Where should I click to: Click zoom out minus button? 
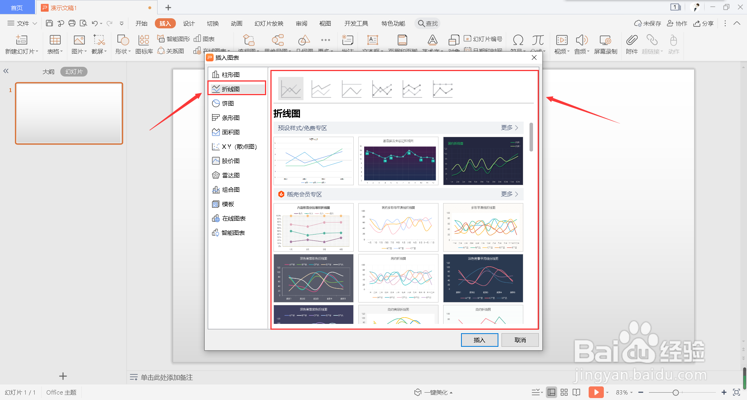[641, 393]
